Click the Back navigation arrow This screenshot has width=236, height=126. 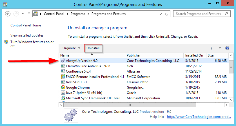tap(8, 14)
